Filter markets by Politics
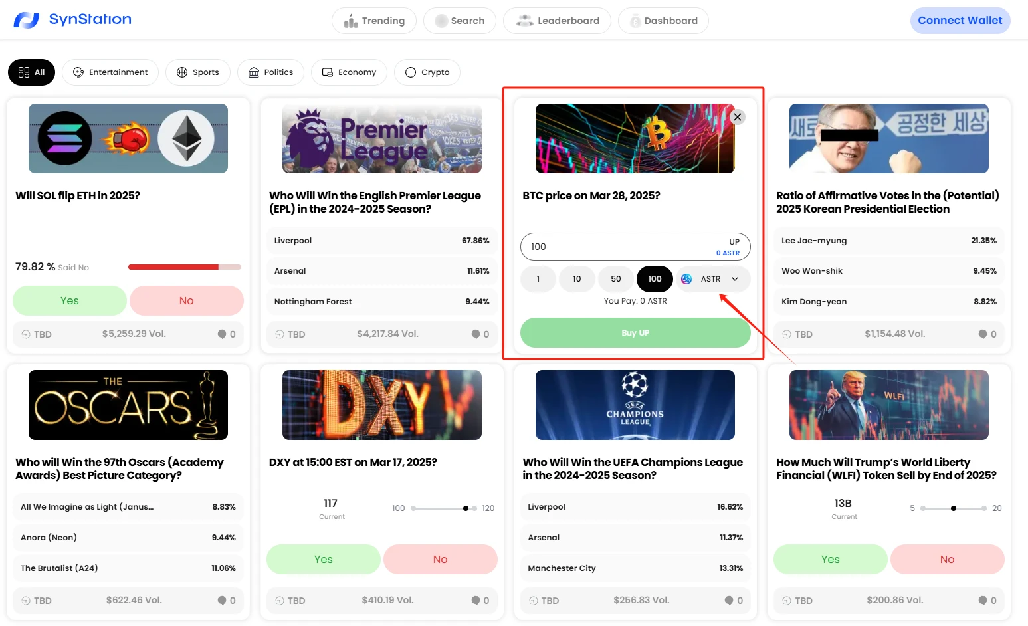 [x=270, y=72]
